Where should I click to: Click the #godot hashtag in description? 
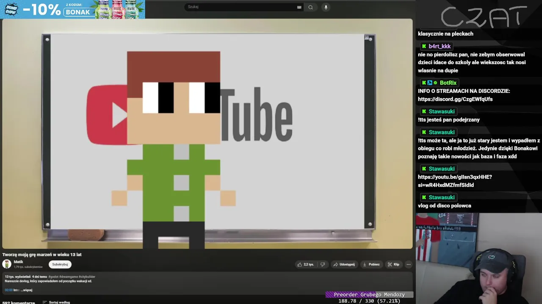coord(53,277)
